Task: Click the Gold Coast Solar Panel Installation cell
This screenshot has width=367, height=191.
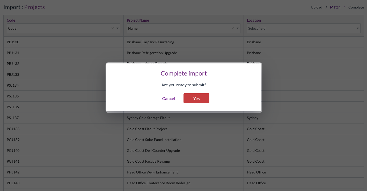Action: coord(154,140)
